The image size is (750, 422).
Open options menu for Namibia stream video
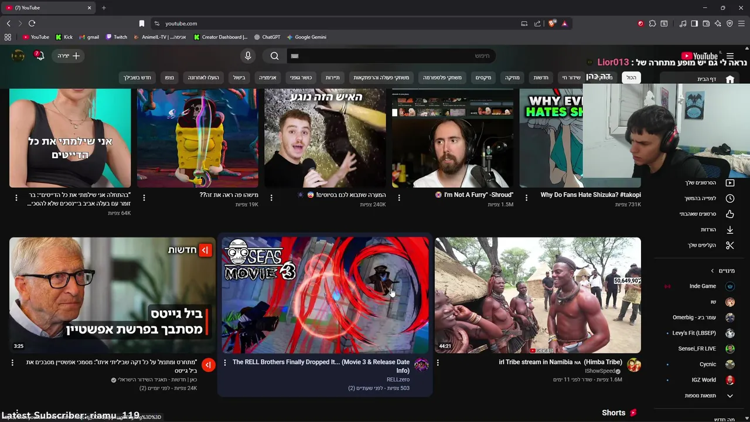tap(438, 363)
